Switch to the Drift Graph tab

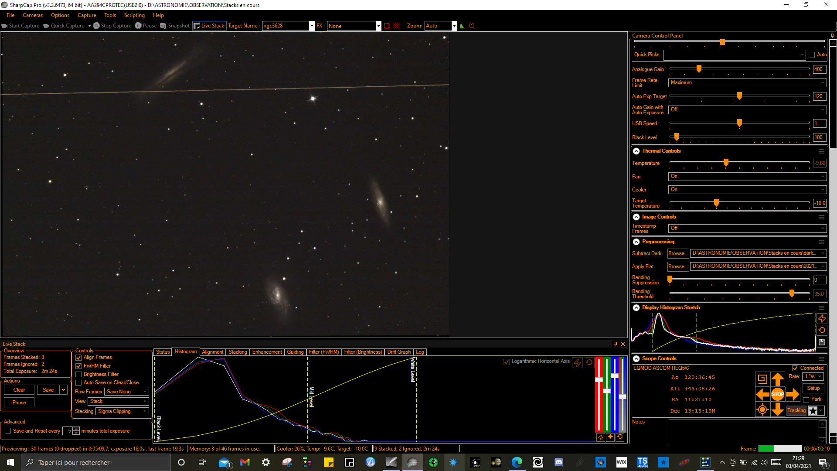point(399,352)
